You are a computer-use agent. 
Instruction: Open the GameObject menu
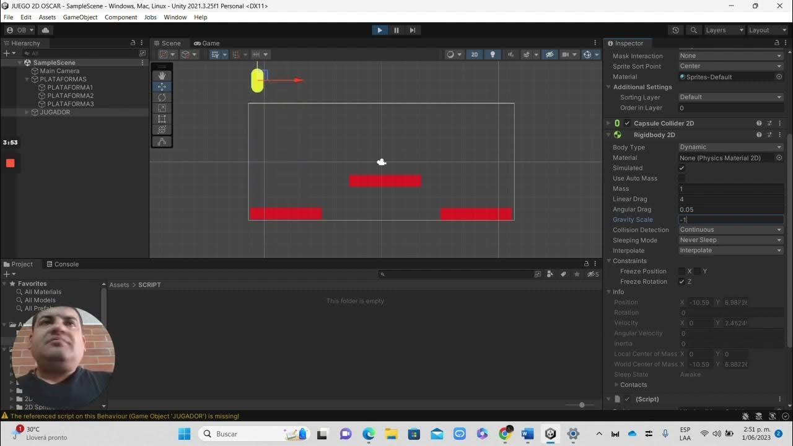tap(80, 17)
